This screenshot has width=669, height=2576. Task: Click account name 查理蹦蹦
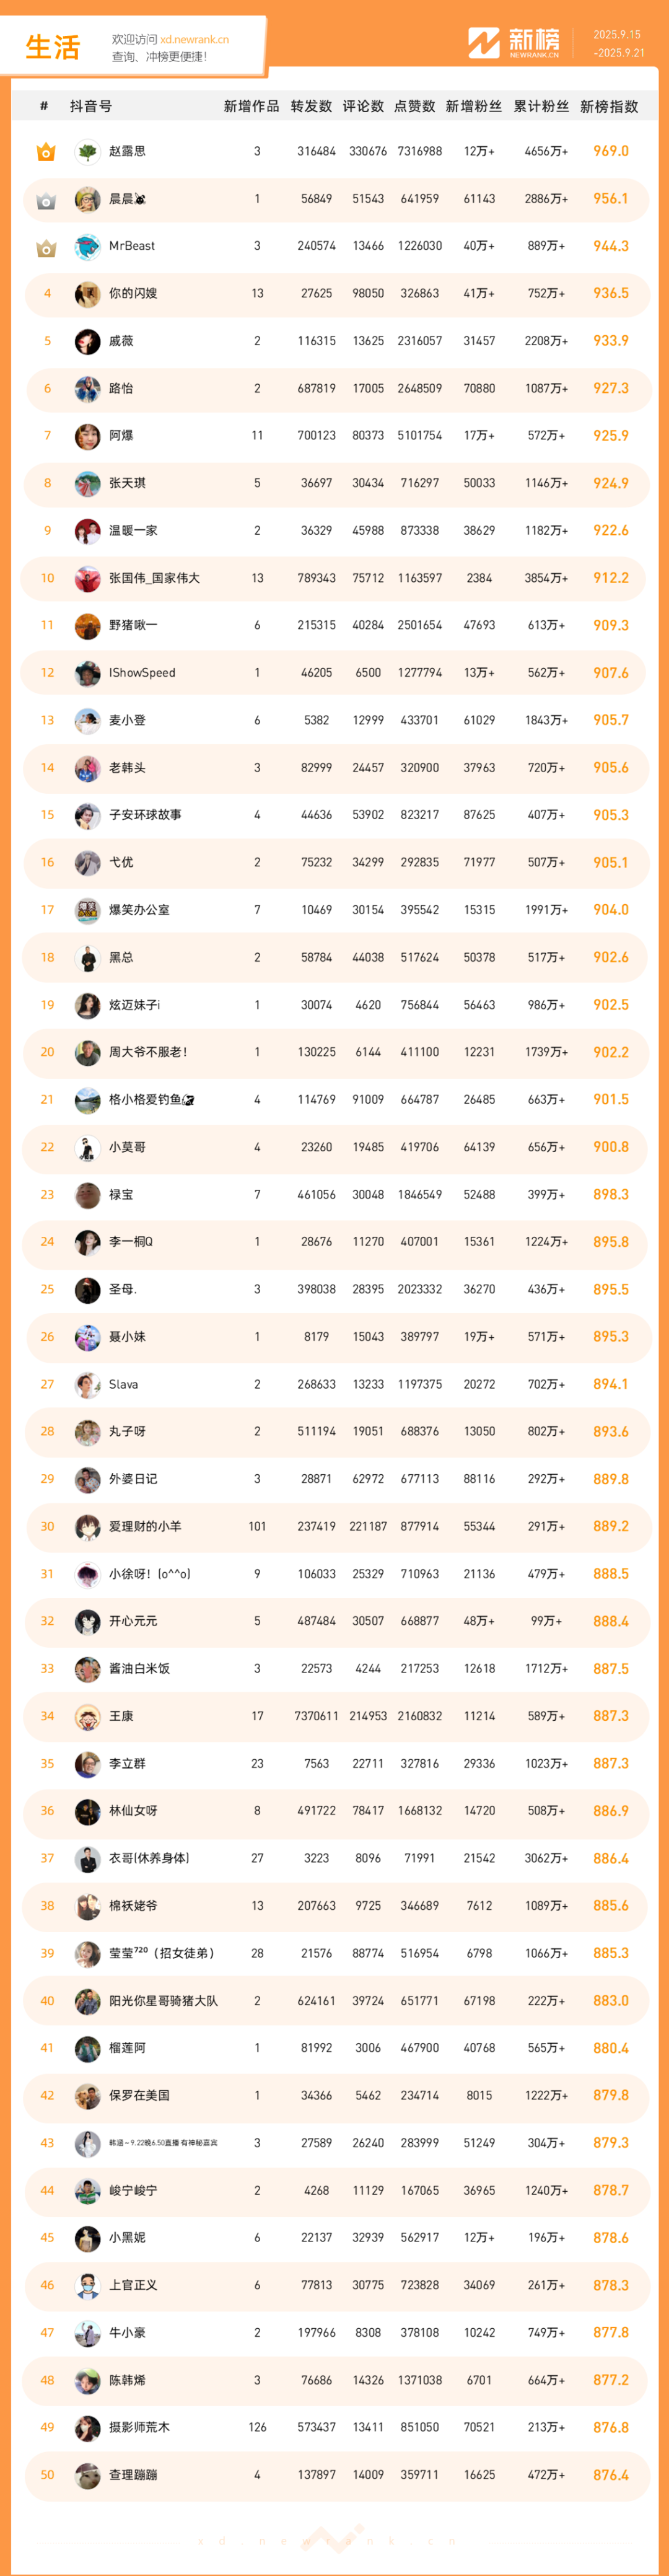(x=133, y=2474)
